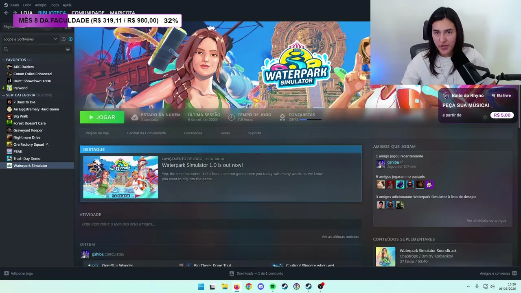Screen dimensions: 521x293
Task: Open gshiba's profile in friends panel
Action: 393,162
